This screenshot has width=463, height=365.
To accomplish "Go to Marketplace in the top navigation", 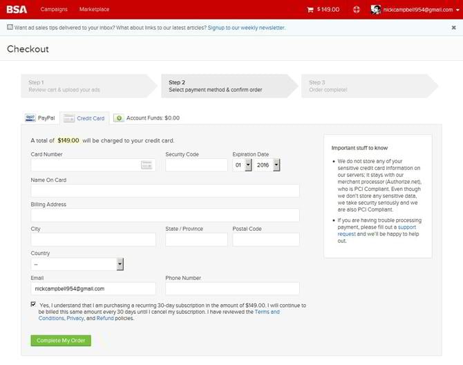I will click(94, 10).
